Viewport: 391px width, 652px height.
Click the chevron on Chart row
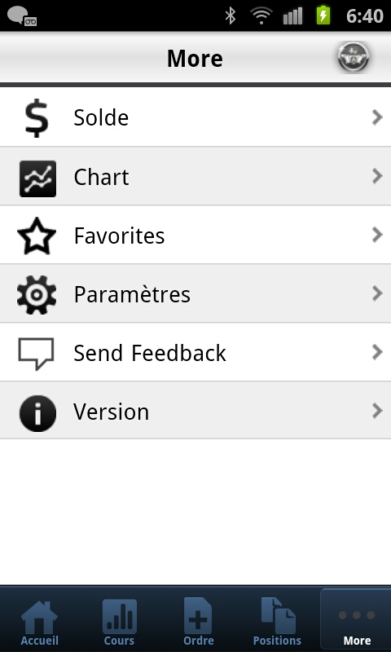tap(377, 176)
